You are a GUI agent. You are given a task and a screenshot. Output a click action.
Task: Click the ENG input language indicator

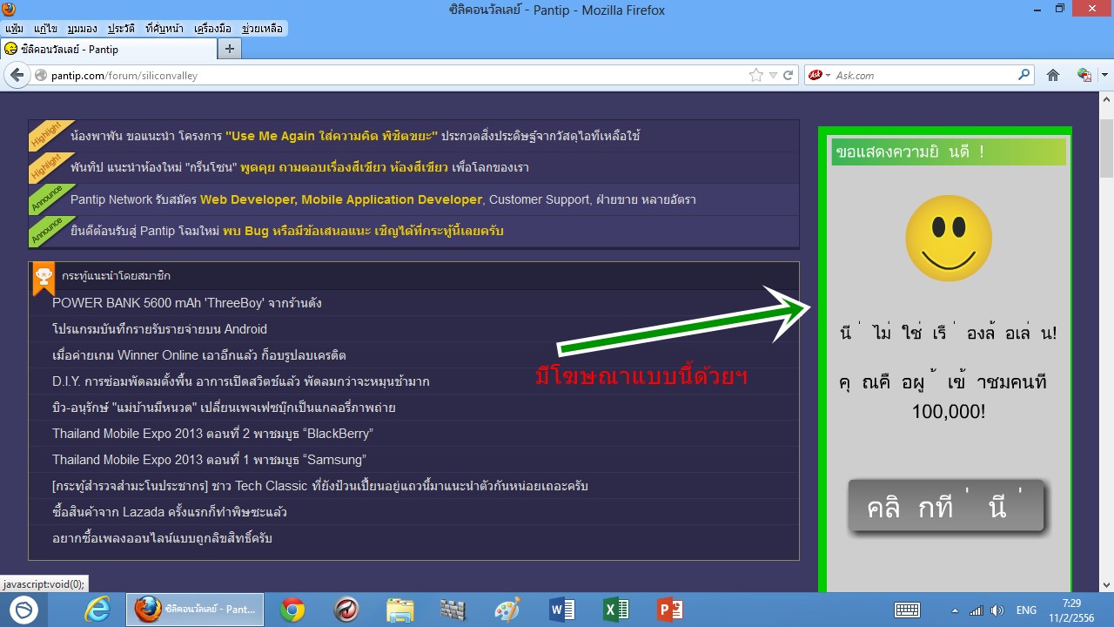1026,610
